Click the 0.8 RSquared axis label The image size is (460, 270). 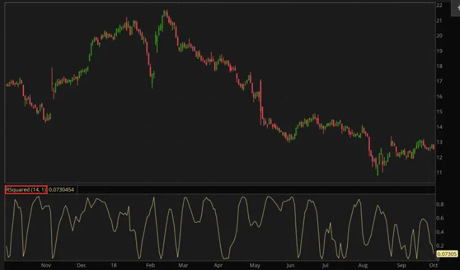tap(440, 204)
